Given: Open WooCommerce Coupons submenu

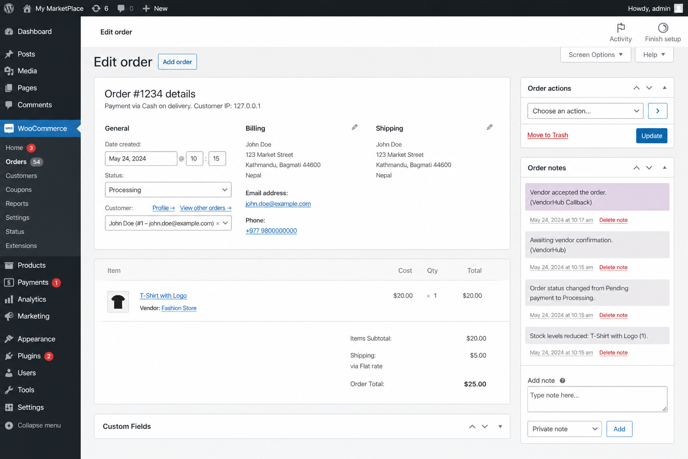Looking at the screenshot, I should click(19, 190).
